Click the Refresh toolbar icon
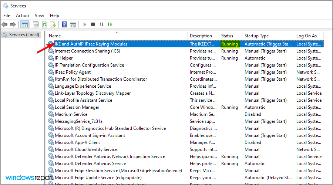The height and width of the screenshot is (185, 333). click(44, 25)
